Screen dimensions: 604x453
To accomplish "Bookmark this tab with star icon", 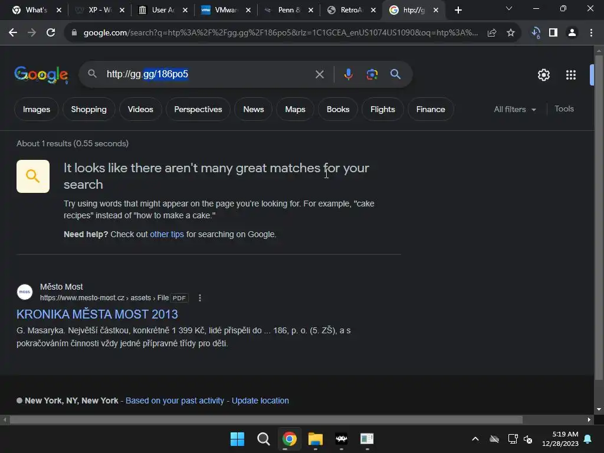I will pyautogui.click(x=511, y=33).
